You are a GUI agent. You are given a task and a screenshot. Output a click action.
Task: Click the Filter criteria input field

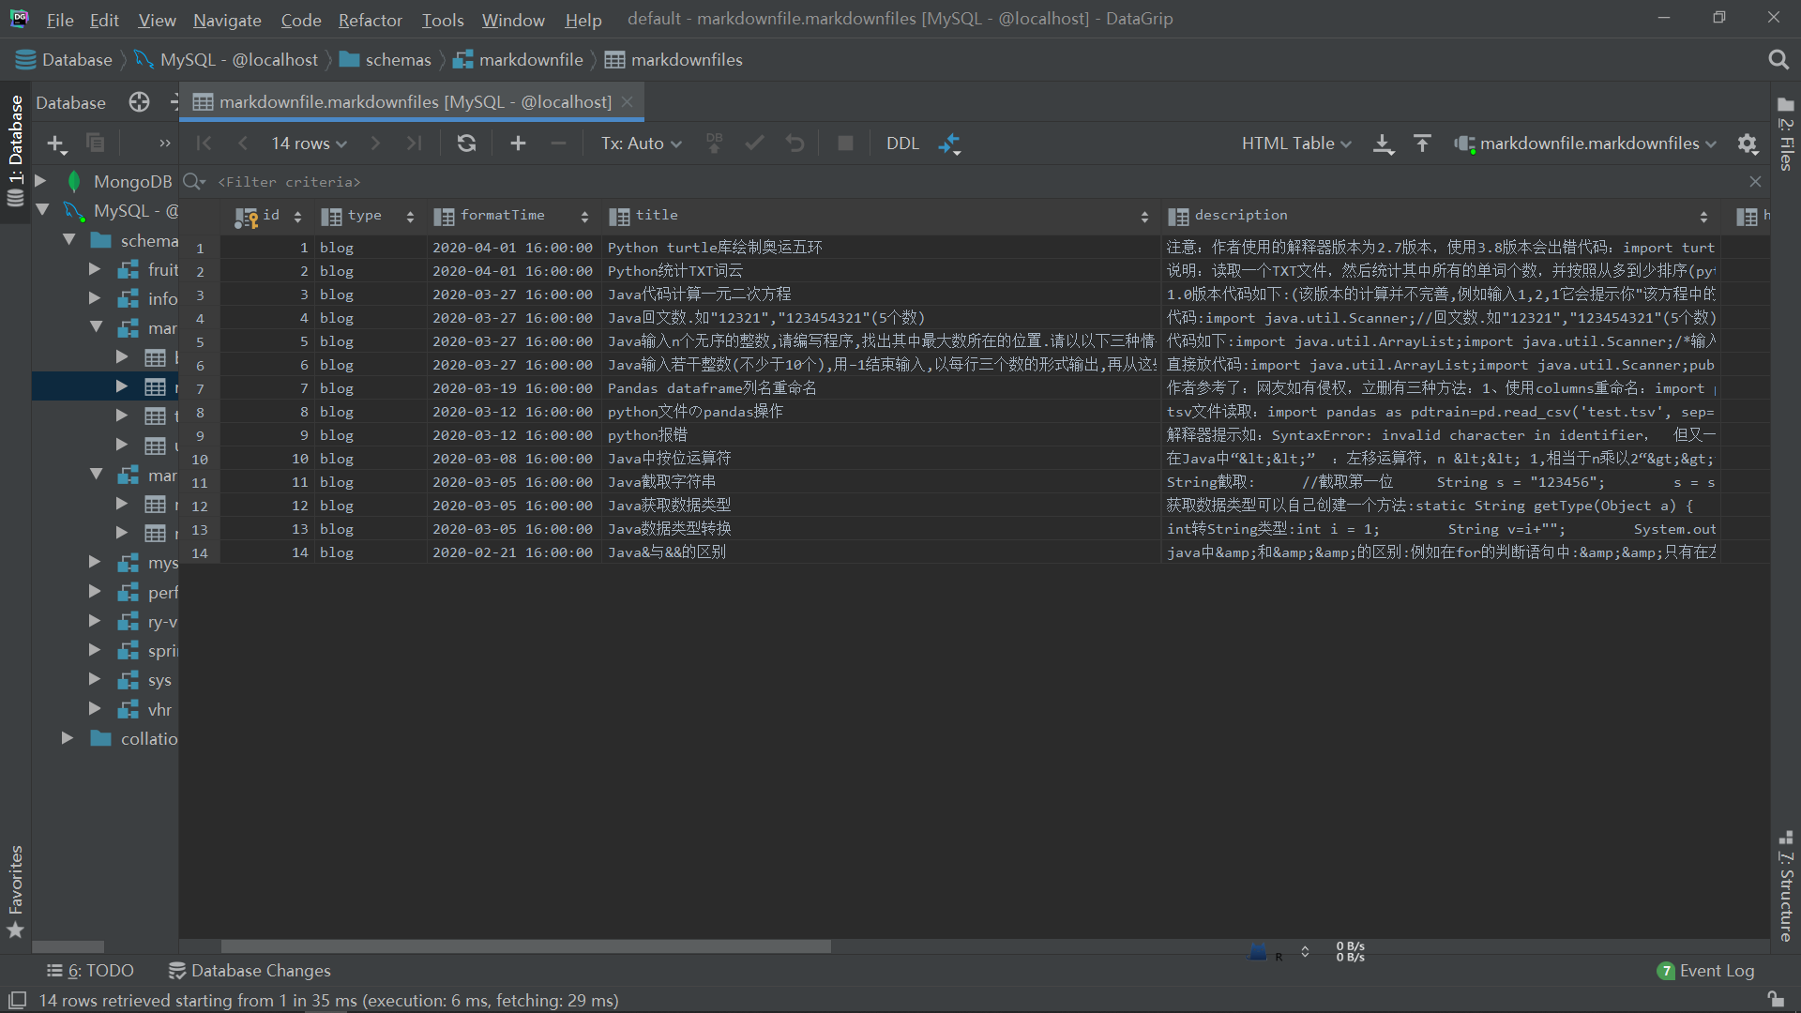click(976, 182)
